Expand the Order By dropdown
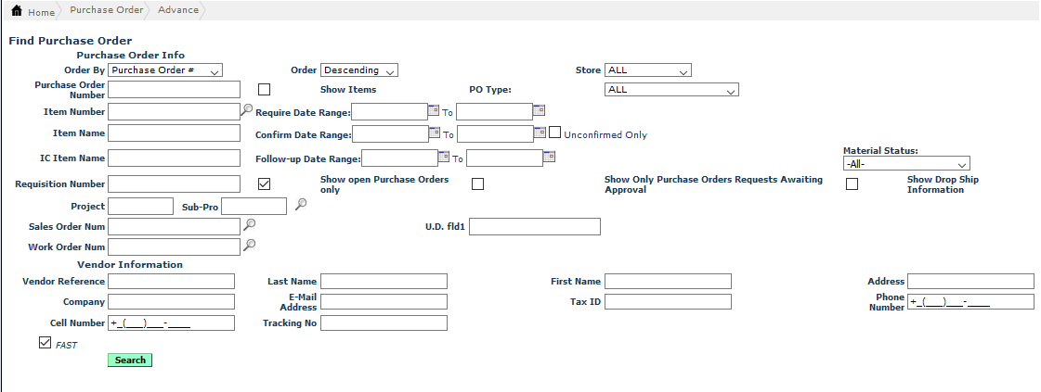Viewport: 1041px width, 392px height. point(165,70)
